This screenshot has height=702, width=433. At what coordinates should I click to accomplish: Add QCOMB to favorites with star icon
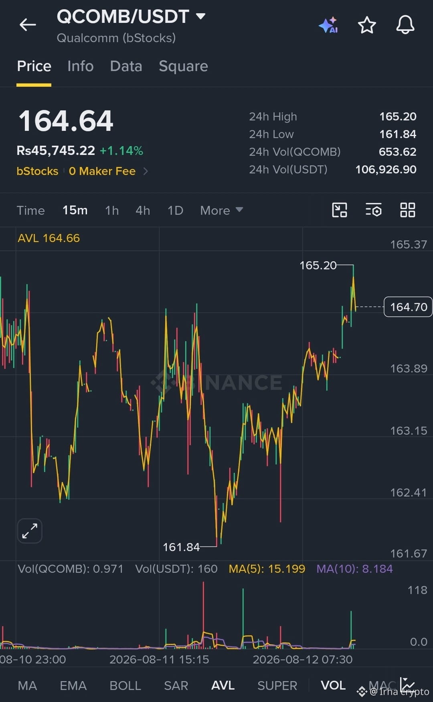tap(366, 25)
